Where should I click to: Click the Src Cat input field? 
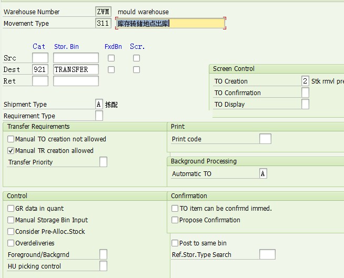point(40,58)
